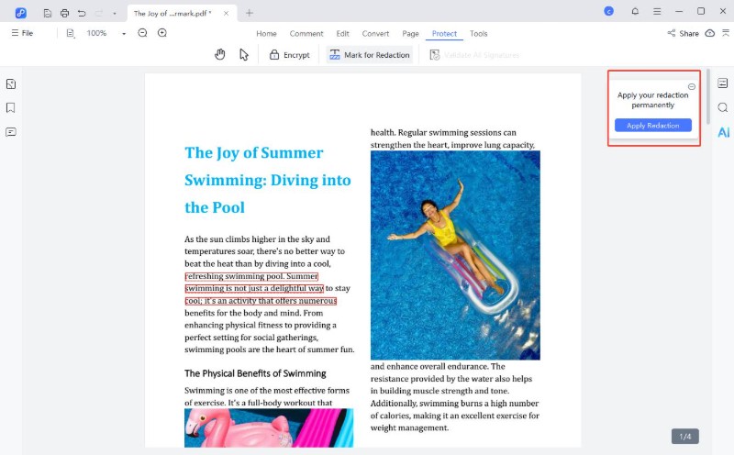Click the cloud upload icon
Screen dimensions: 734x455
(710, 33)
